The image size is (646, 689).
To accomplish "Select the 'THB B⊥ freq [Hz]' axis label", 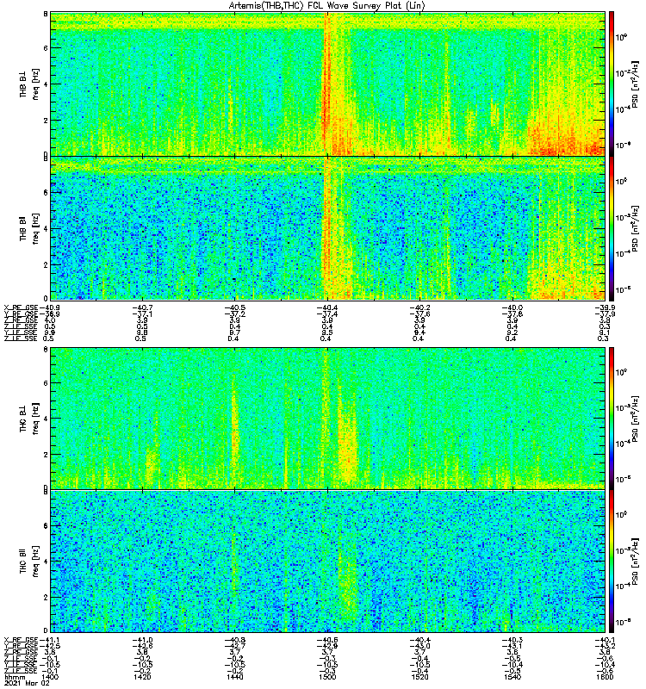I will pos(29,84).
